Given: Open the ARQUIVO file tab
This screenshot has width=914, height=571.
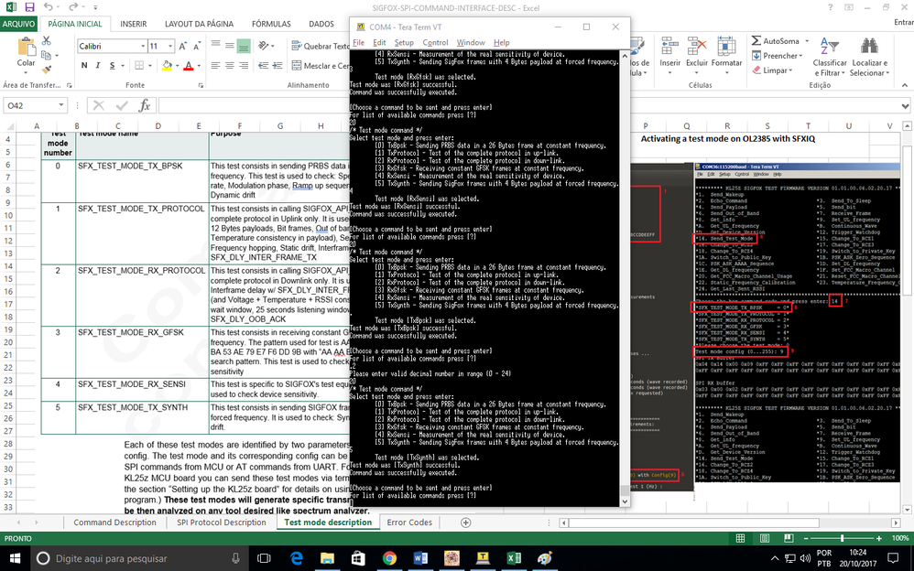Looking at the screenshot, I should coord(18,24).
